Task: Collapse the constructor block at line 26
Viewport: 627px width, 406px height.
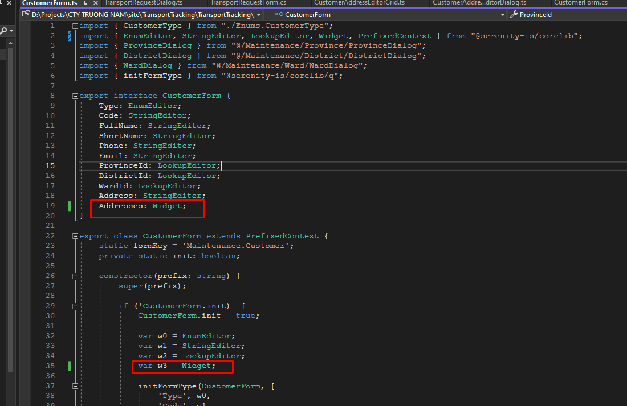Action: point(75,276)
